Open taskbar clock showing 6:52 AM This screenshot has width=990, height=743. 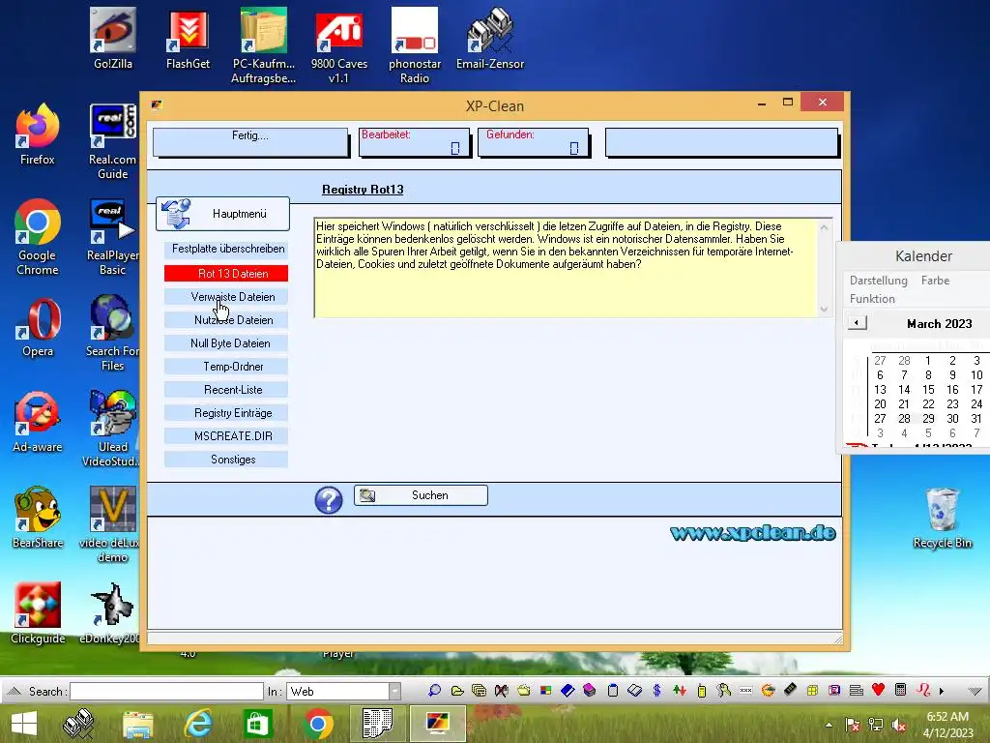947,724
